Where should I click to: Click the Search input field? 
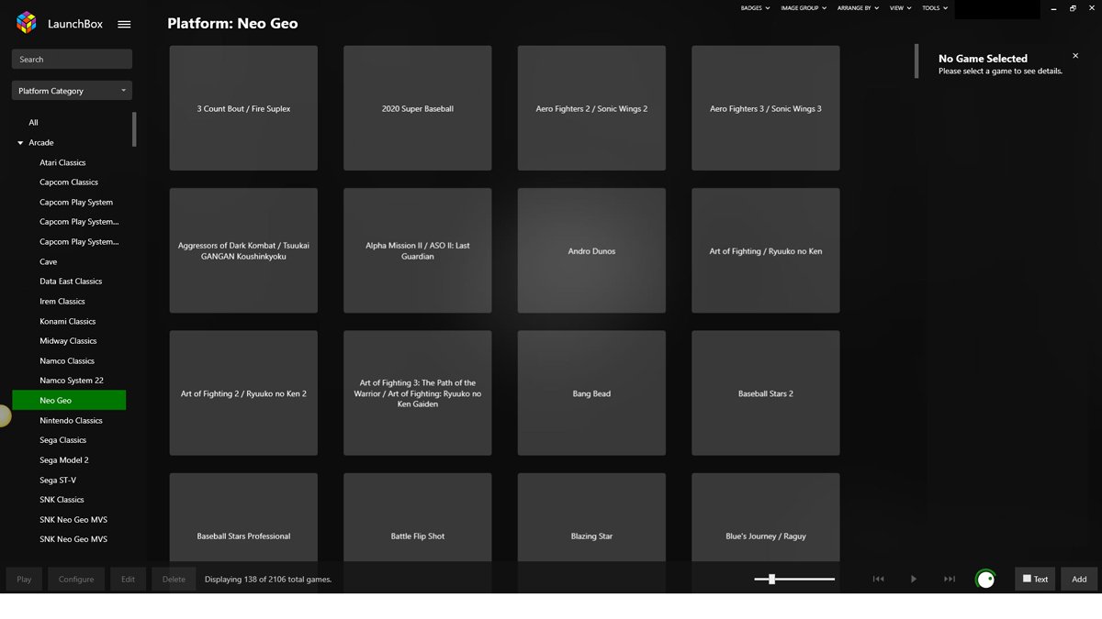pos(72,60)
